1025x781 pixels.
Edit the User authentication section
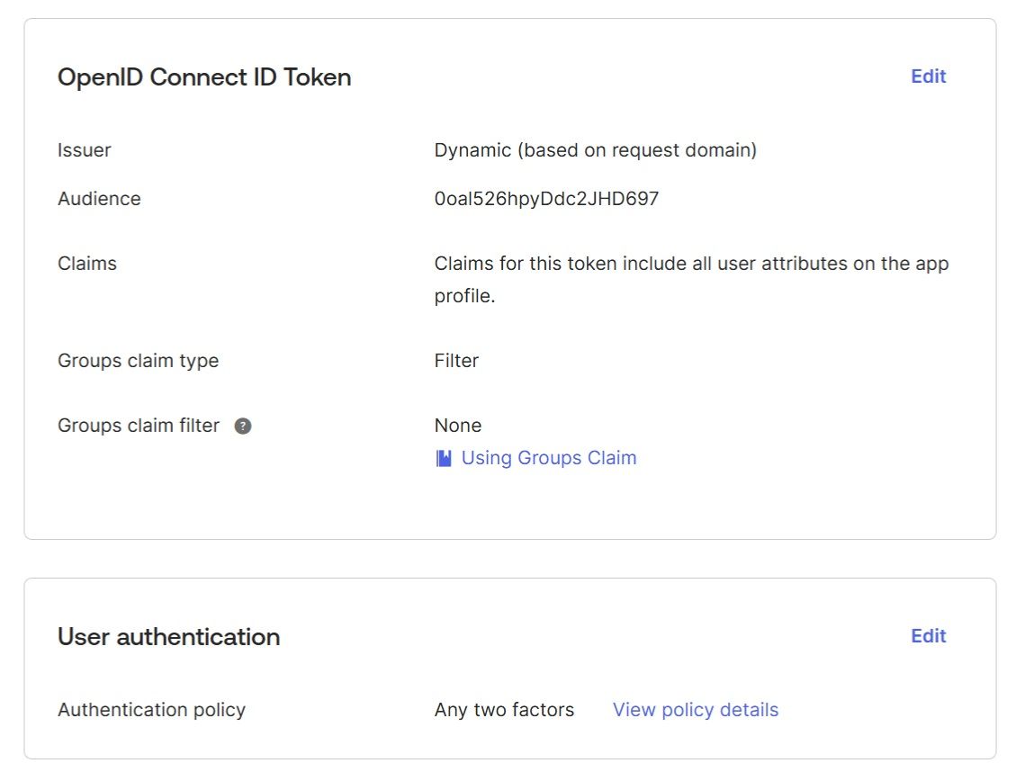point(928,636)
